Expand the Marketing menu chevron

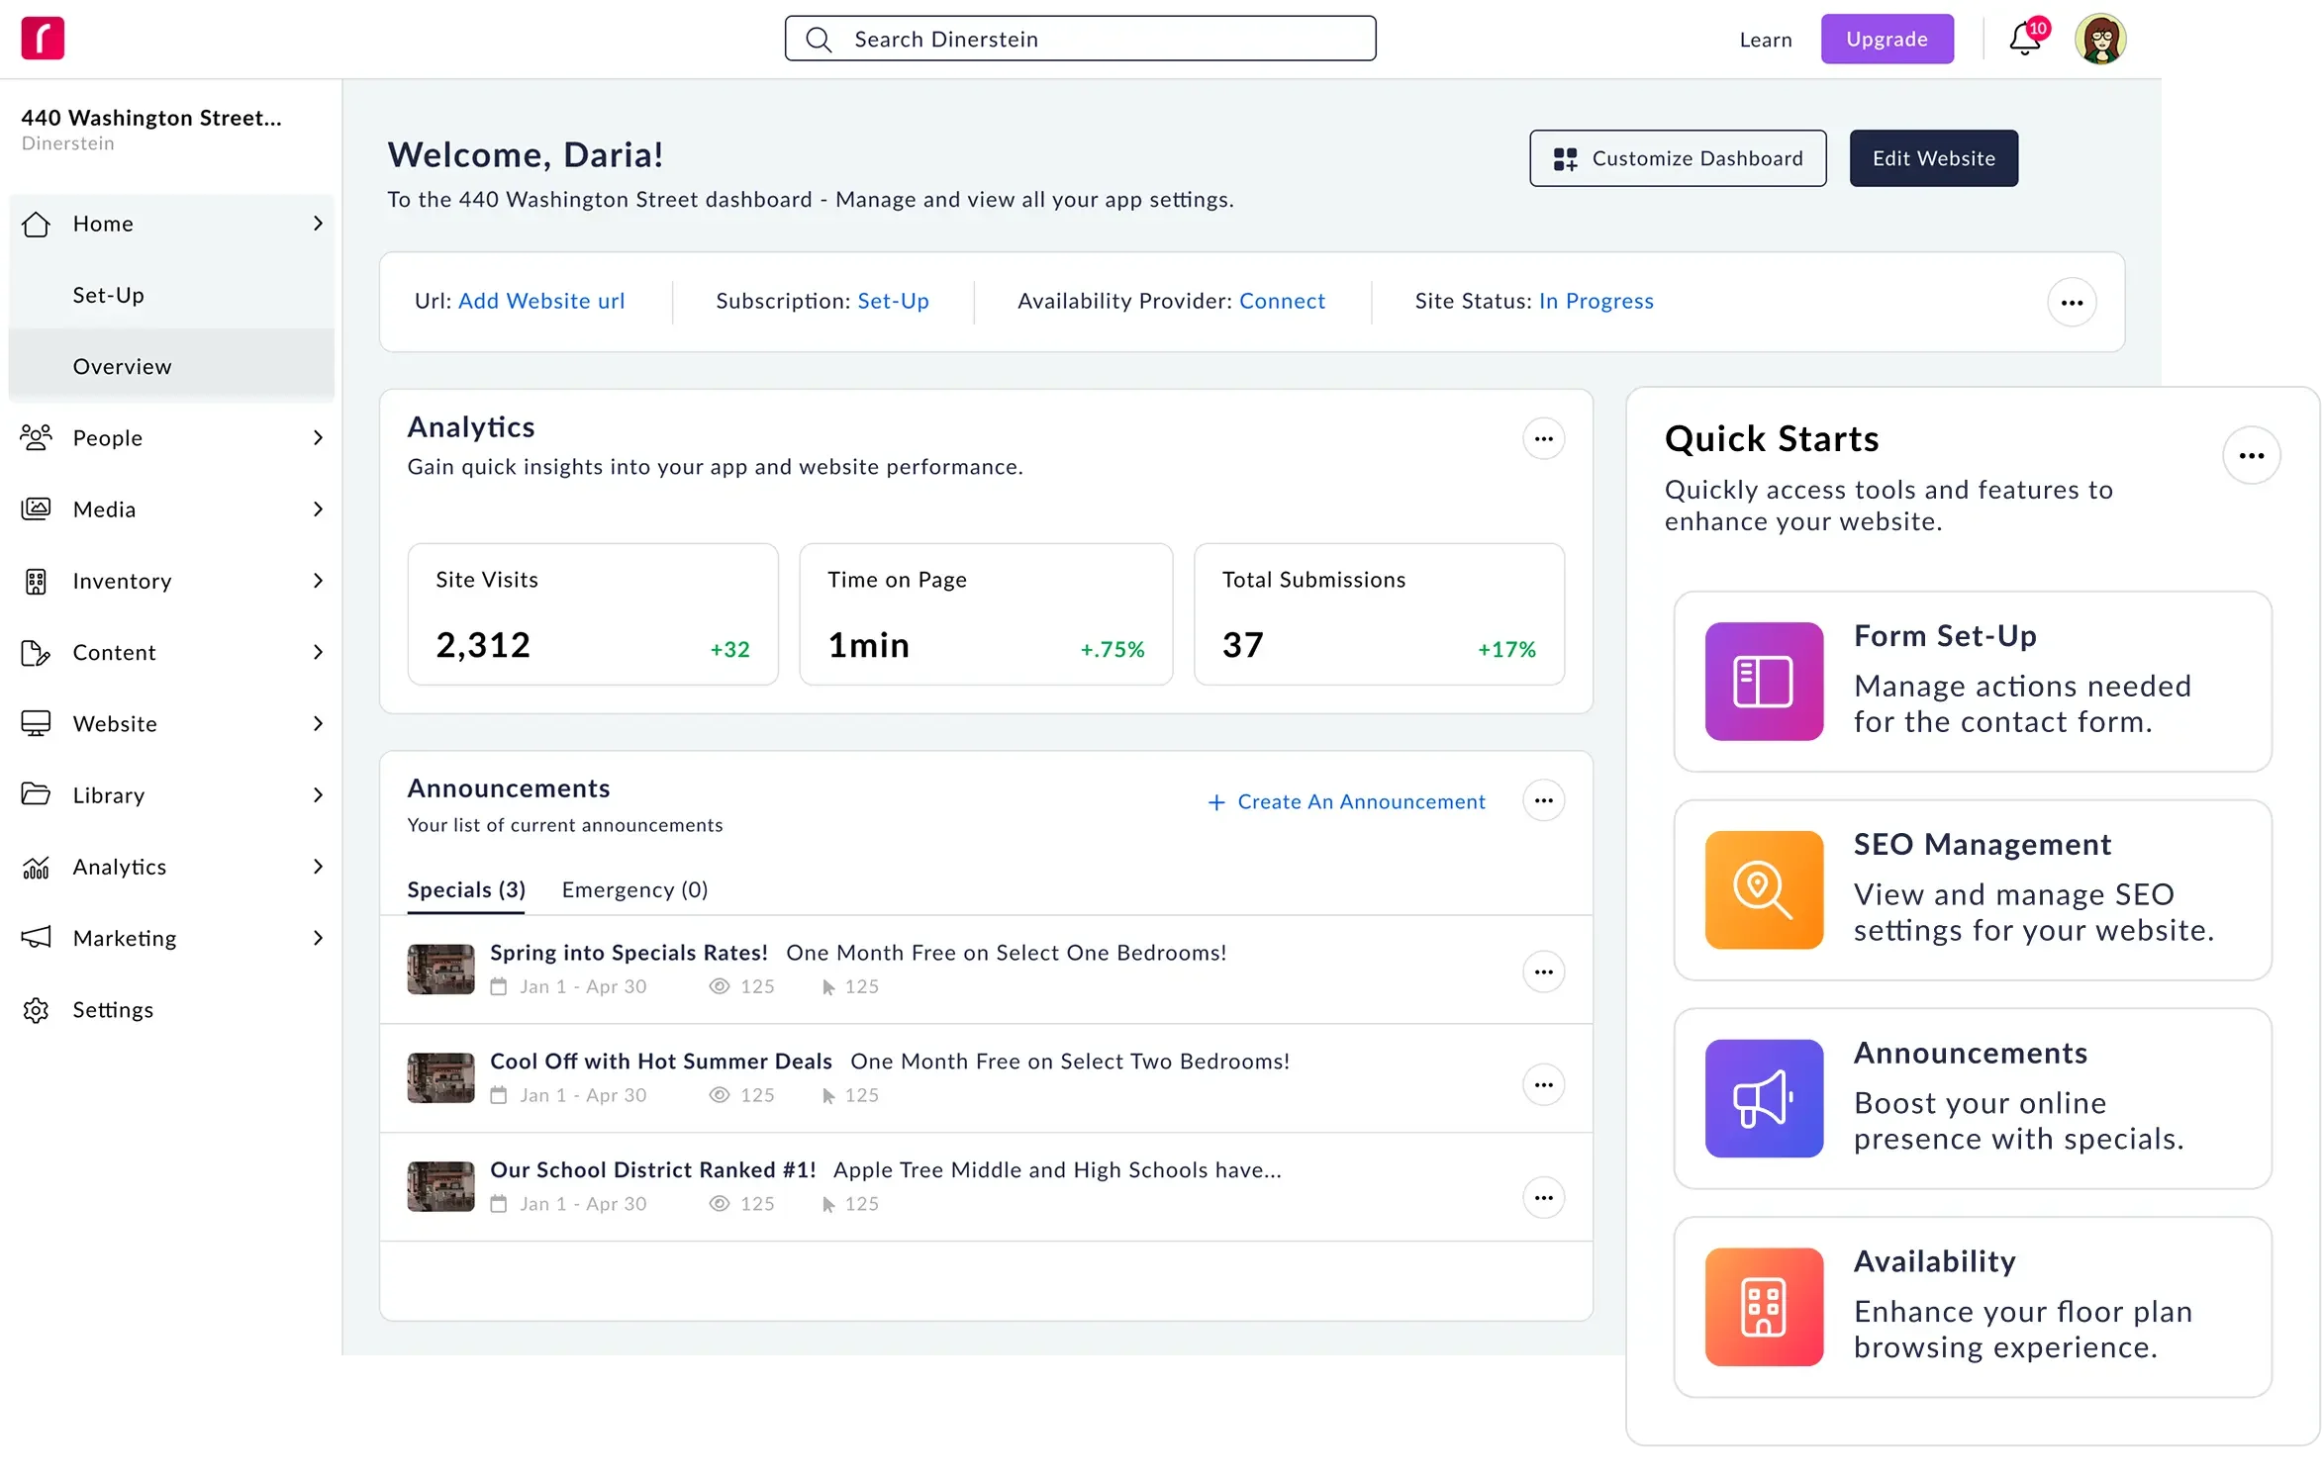[318, 938]
